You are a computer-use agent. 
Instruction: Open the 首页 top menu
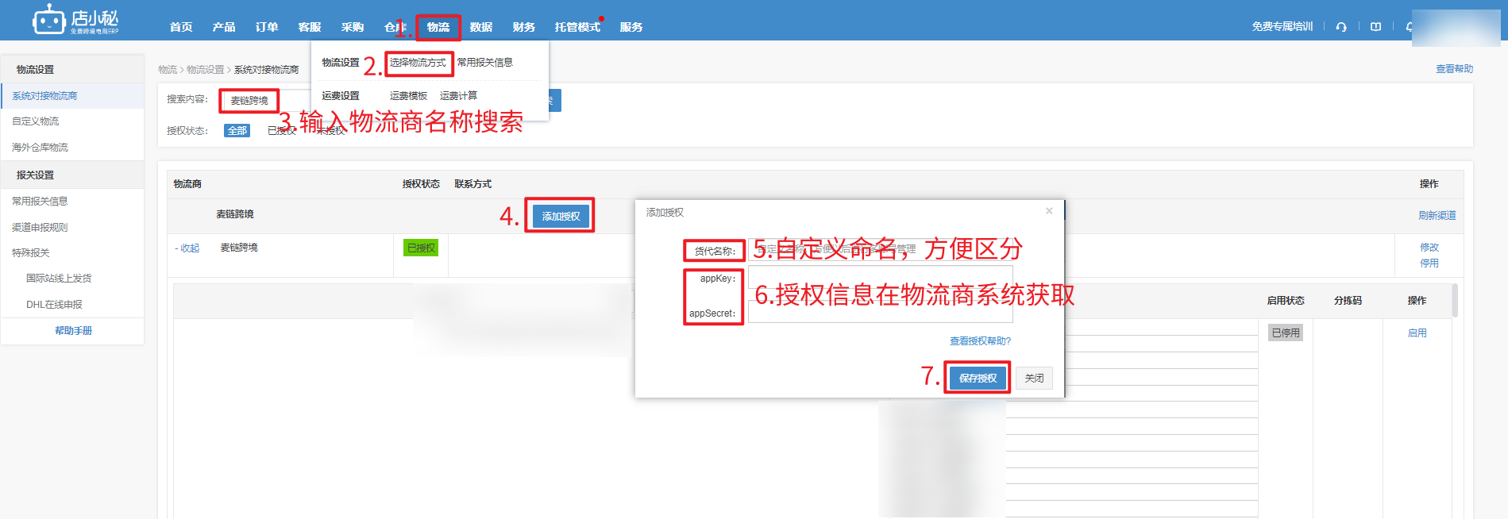[x=181, y=27]
